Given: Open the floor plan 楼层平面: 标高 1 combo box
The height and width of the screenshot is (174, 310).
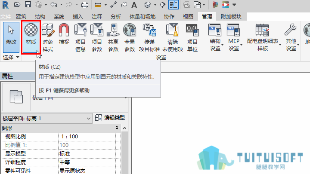Looking at the screenshot, I should click(46, 119).
